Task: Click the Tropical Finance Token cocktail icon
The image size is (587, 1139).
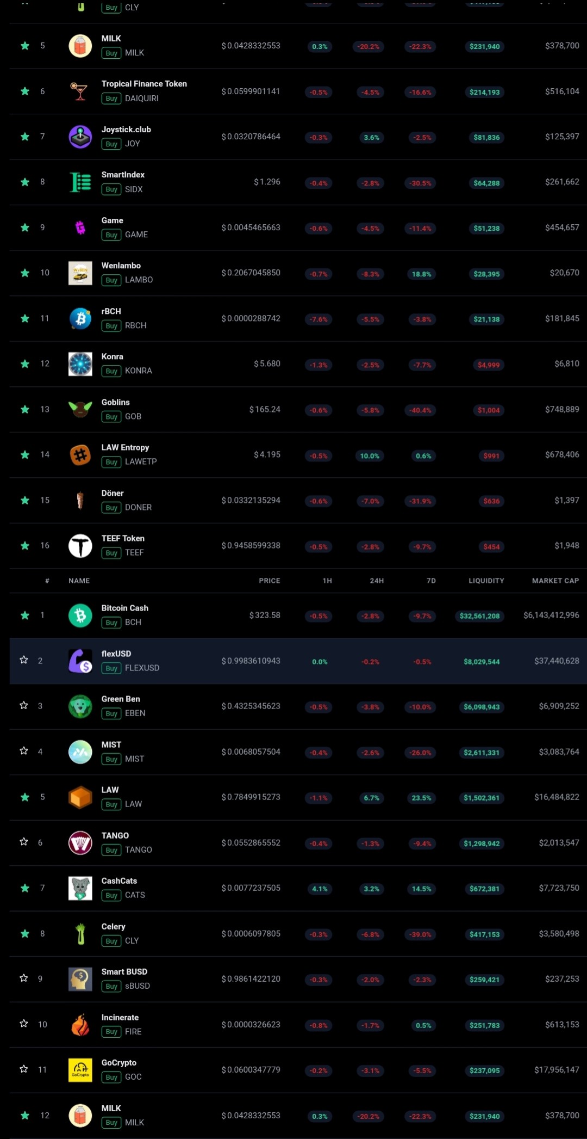Action: [x=80, y=91]
